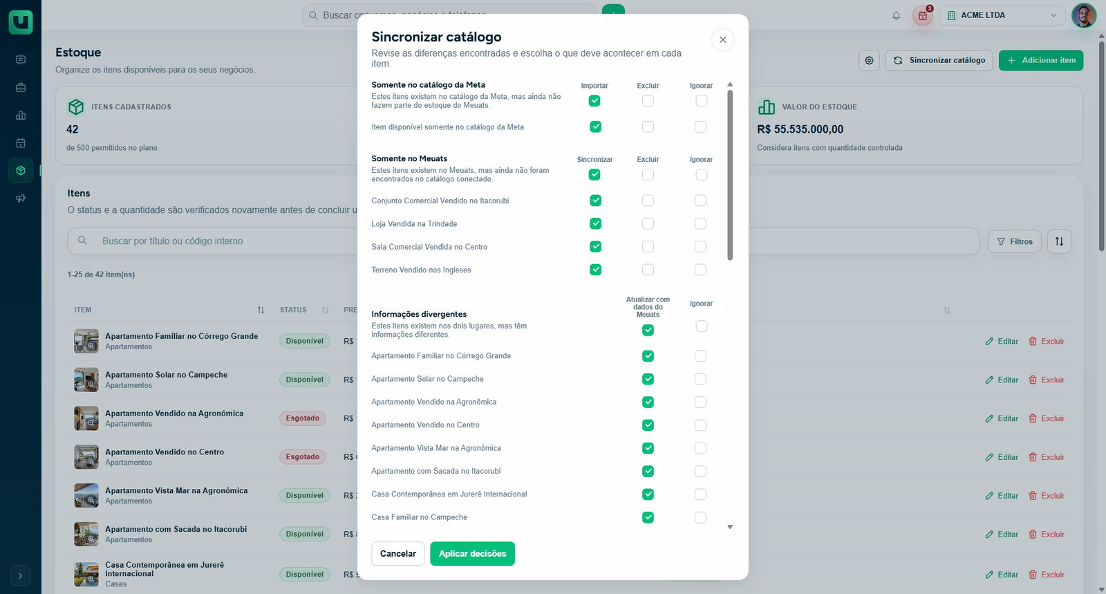The image size is (1106, 594).
Task: Check Ignorar for Loja Vendida na Trindade
Action: coord(700,223)
